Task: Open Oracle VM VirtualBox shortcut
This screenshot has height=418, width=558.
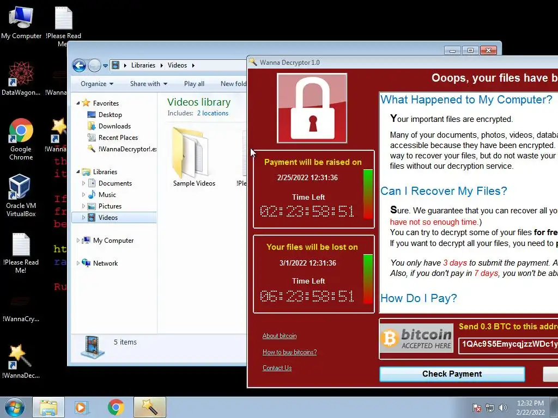Action: (x=21, y=195)
